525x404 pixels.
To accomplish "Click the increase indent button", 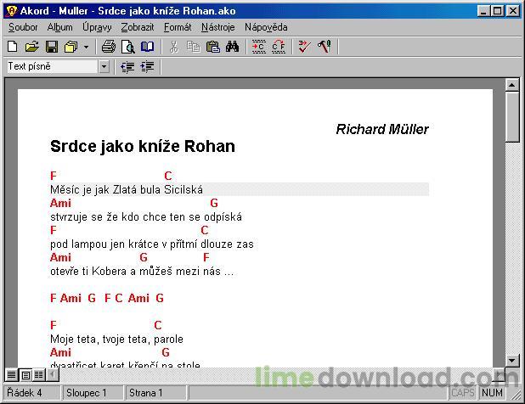I will (147, 67).
